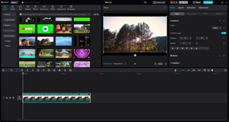Screen dimensions: 229x122
Task: Reset the Transform settings
Action: click(220, 21)
